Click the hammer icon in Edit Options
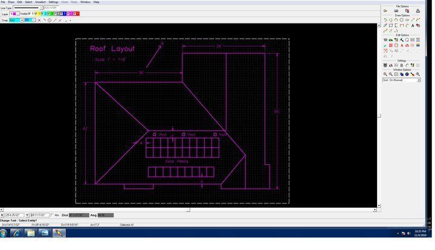Screen dimensions: 435x250 (401, 40)
